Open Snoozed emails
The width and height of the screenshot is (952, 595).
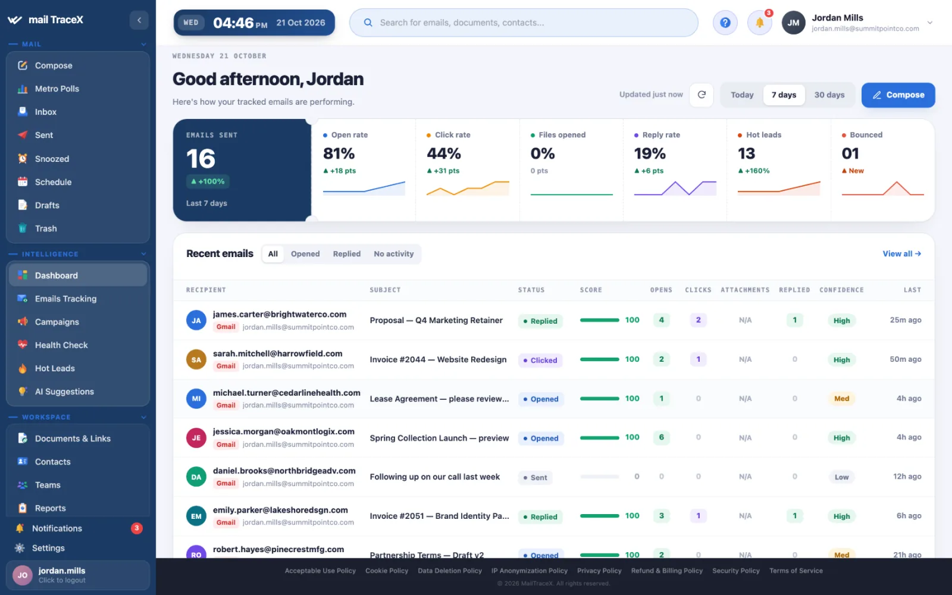coord(77,159)
